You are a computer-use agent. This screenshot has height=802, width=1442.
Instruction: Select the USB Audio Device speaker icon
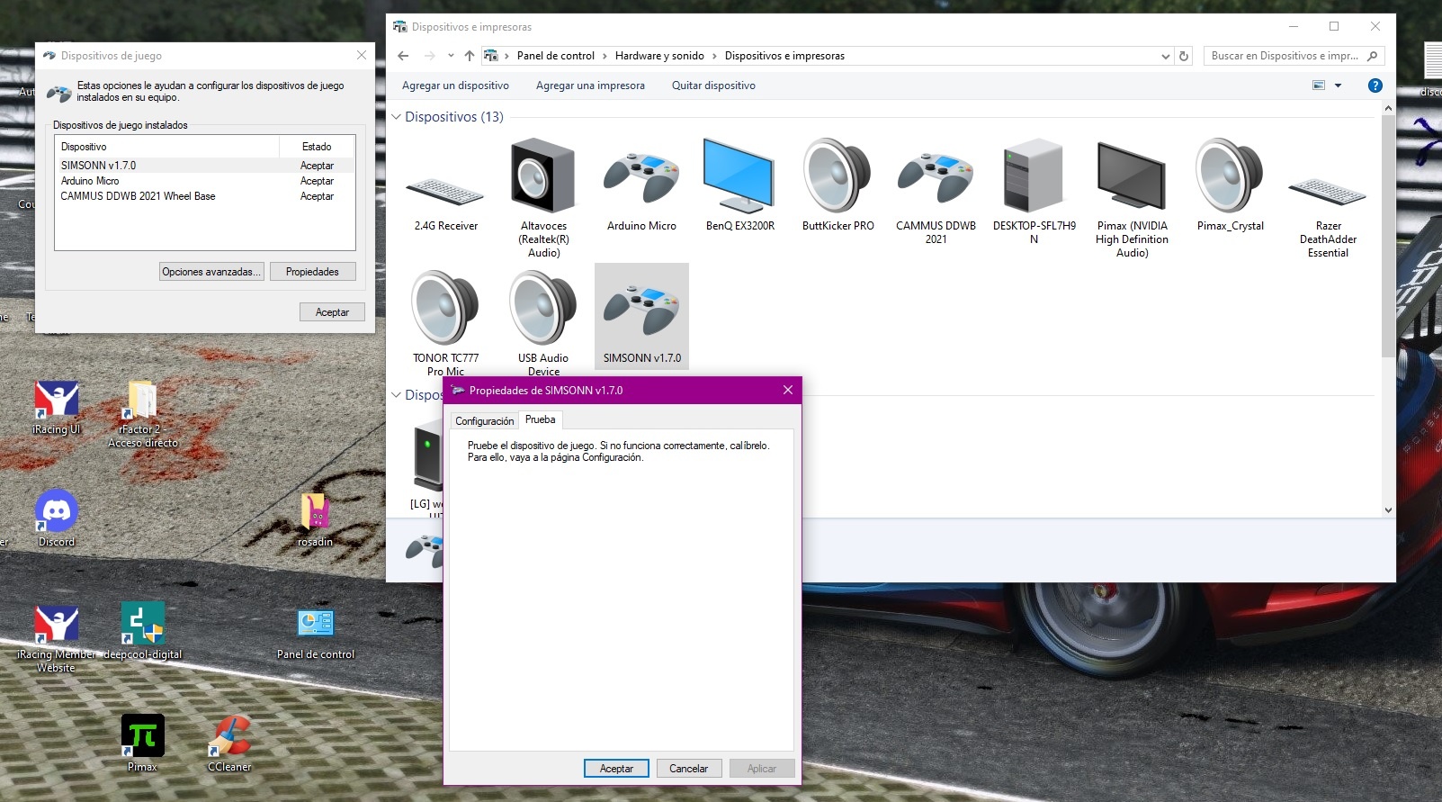tap(543, 308)
